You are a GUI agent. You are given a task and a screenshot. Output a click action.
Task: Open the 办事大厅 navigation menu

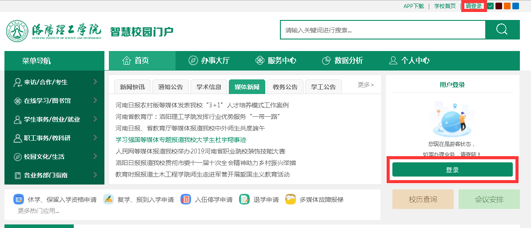click(209, 61)
